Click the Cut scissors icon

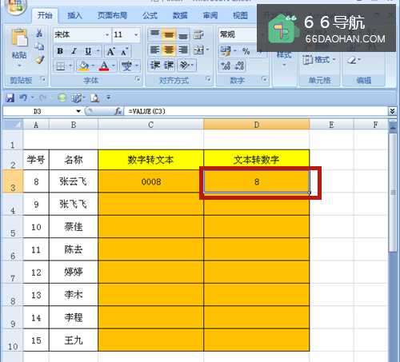tap(39, 34)
